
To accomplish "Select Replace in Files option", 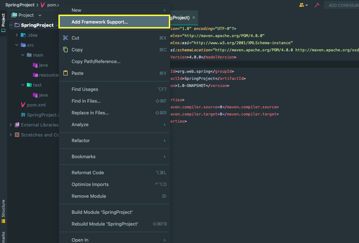I will pyautogui.click(x=114, y=113).
